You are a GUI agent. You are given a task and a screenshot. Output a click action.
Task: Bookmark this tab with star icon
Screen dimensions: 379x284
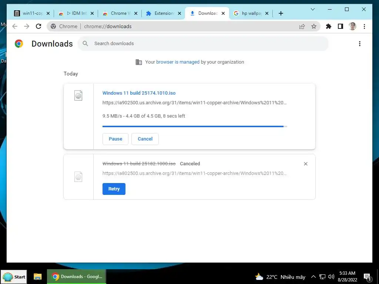(314, 26)
